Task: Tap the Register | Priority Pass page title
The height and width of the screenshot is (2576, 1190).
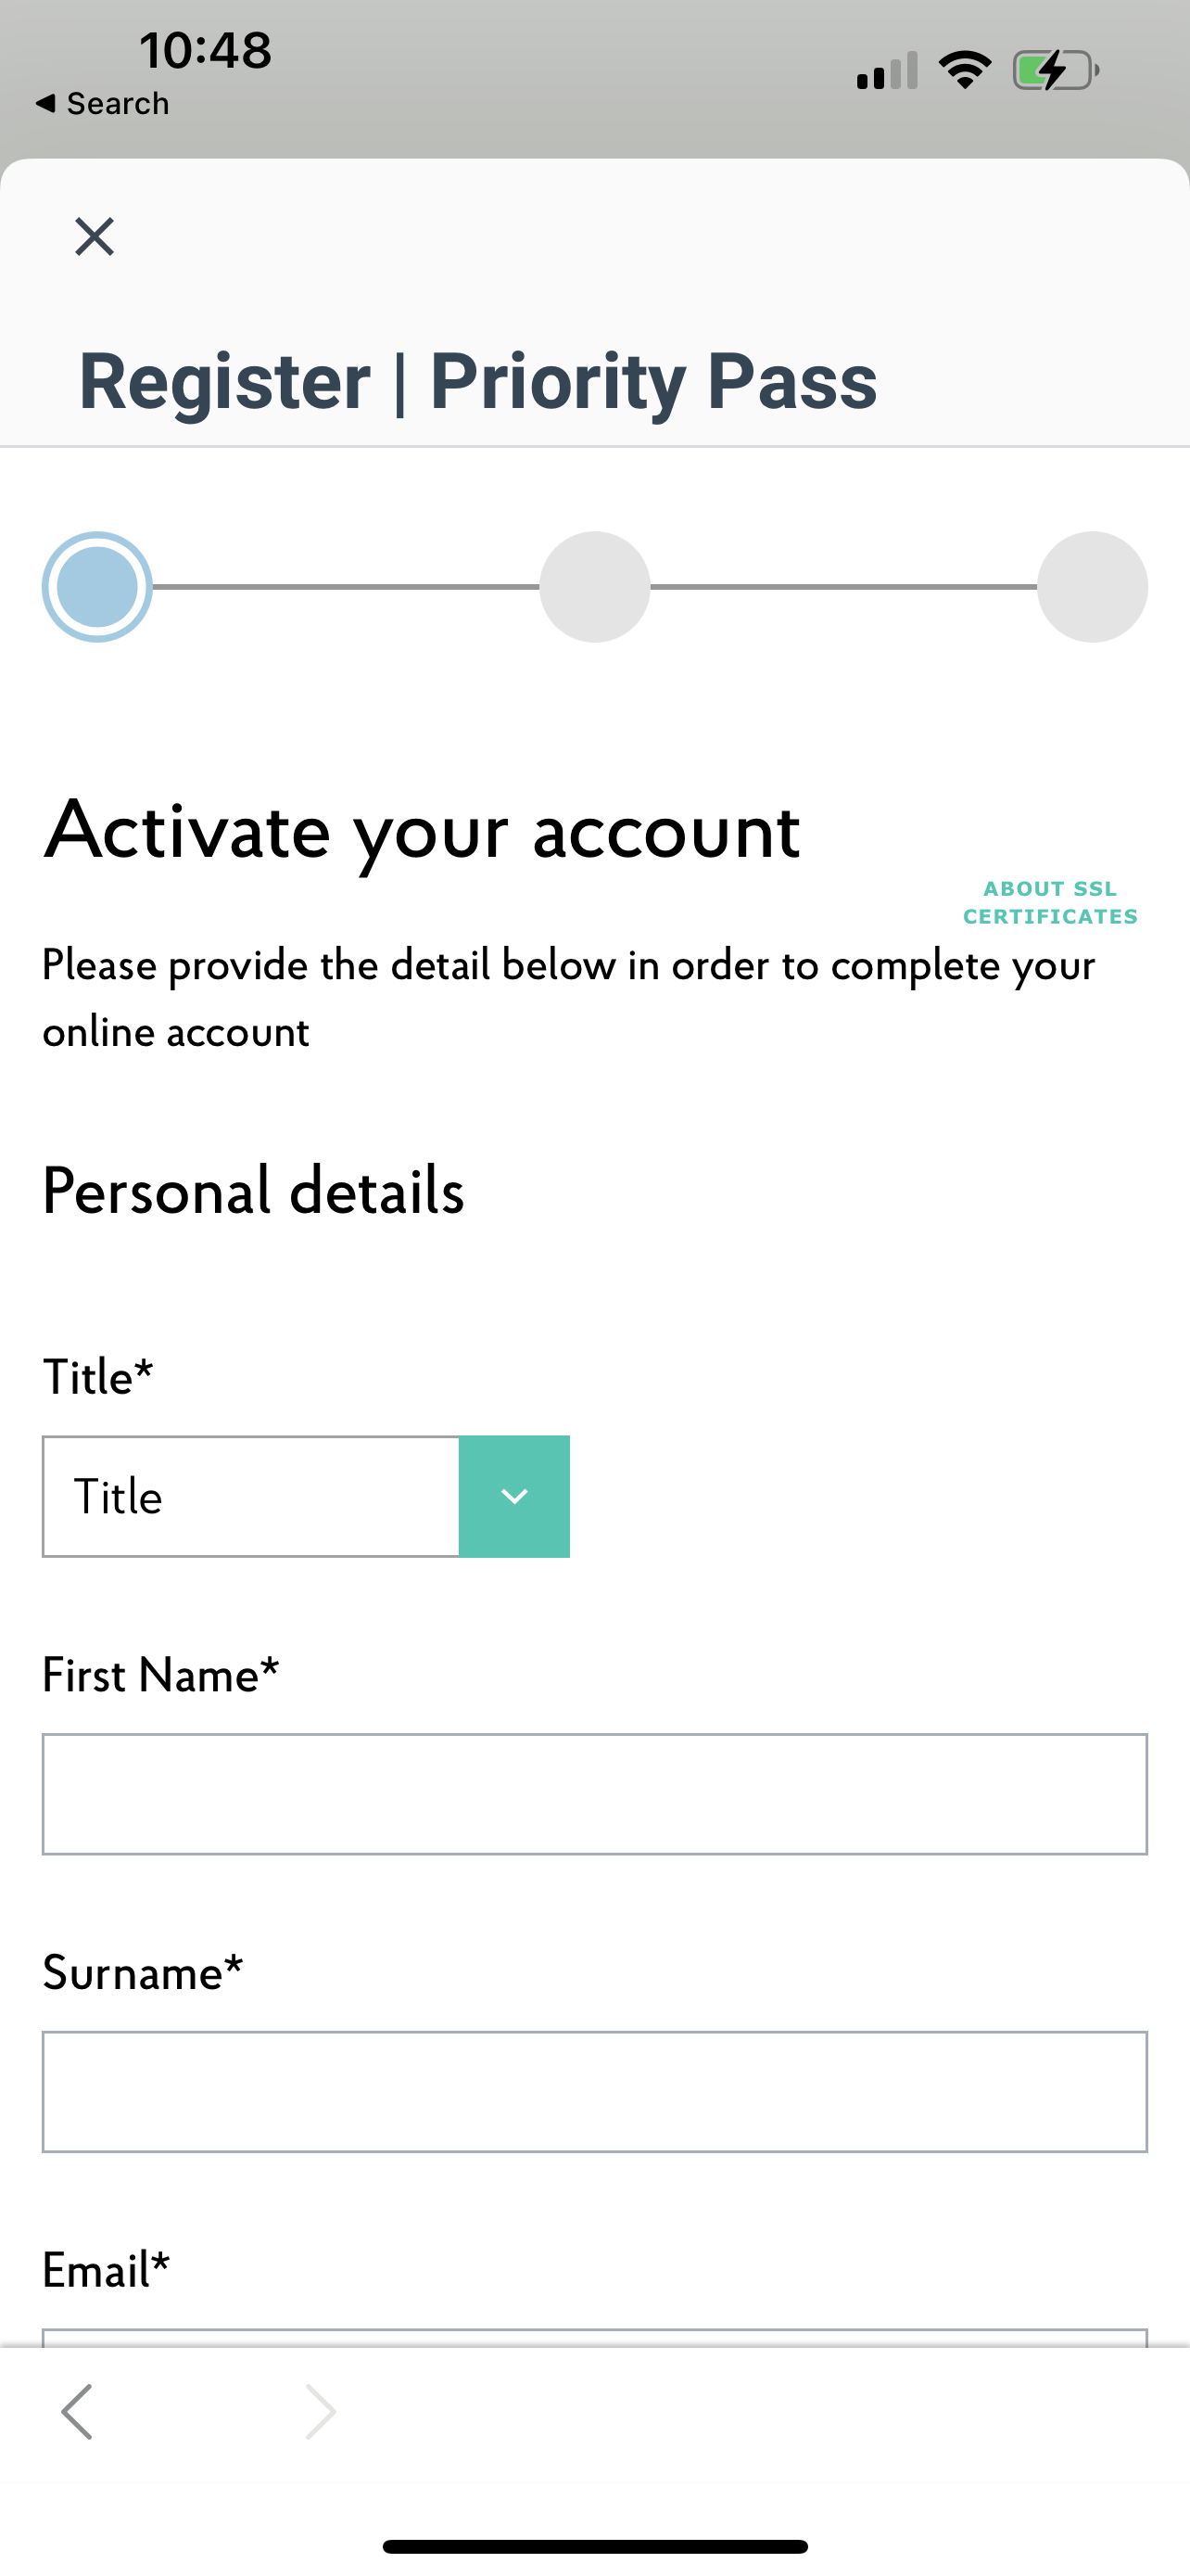Action: coord(477,381)
